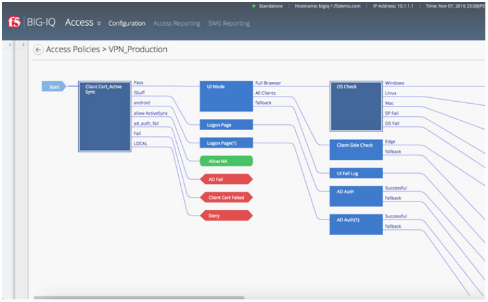The image size is (488, 302).
Task: Select the AD Auth node
Action: pyautogui.click(x=356, y=196)
